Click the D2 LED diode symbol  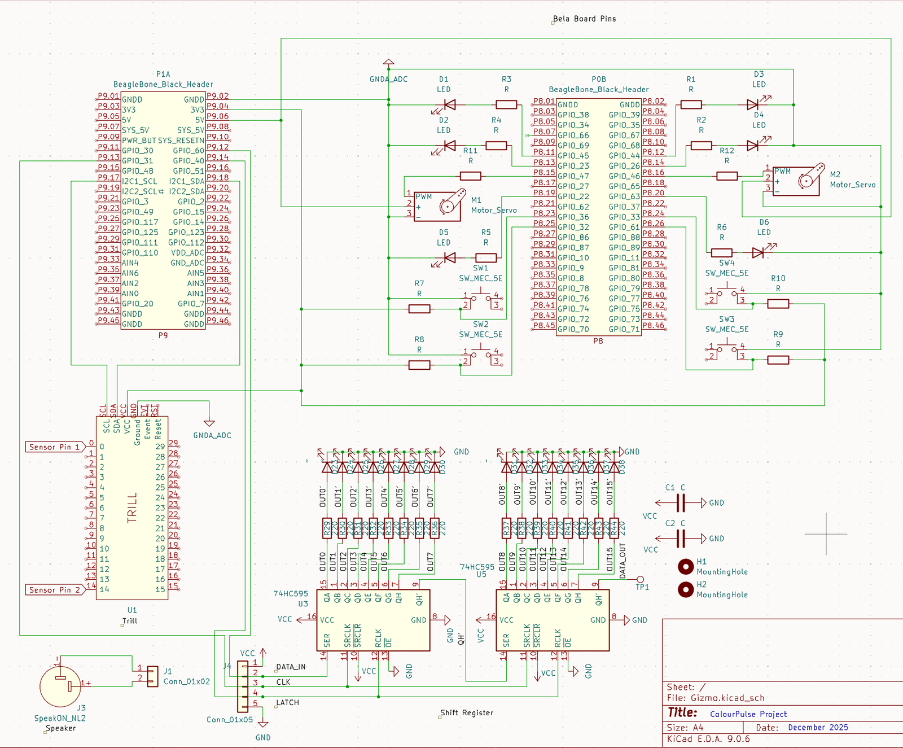click(x=449, y=146)
